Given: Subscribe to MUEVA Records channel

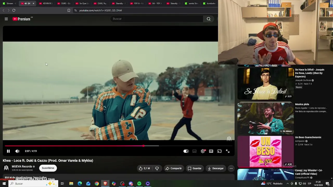Looking at the screenshot, I should [x=48, y=168].
